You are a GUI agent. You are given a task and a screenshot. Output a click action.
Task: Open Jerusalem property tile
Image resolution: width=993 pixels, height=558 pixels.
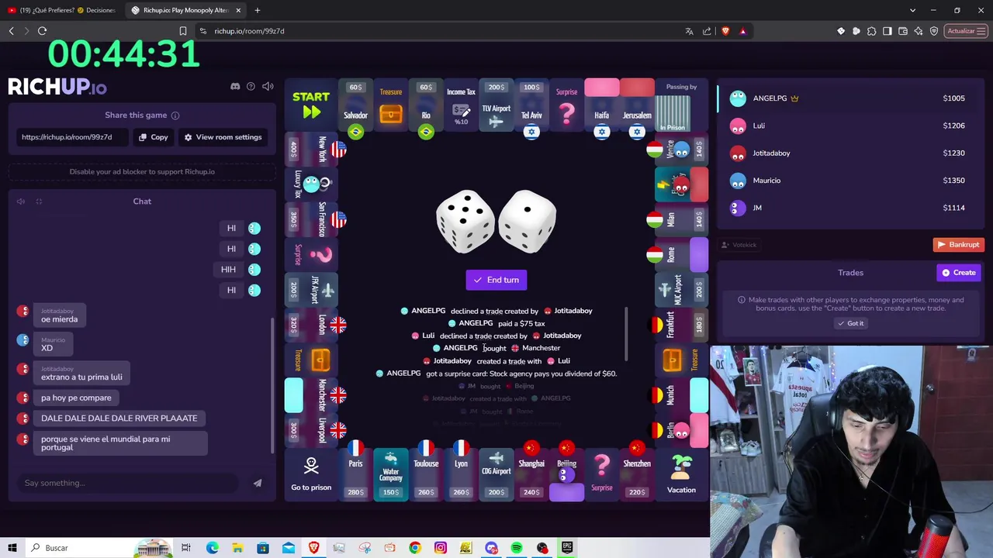637,106
